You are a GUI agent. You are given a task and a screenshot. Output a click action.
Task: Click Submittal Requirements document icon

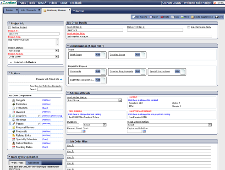click(103, 80)
